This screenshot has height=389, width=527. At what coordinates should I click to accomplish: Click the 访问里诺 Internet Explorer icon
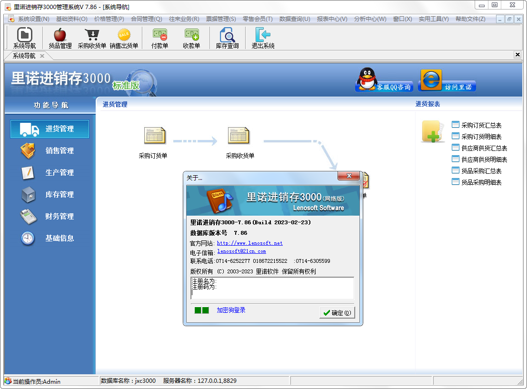447,80
